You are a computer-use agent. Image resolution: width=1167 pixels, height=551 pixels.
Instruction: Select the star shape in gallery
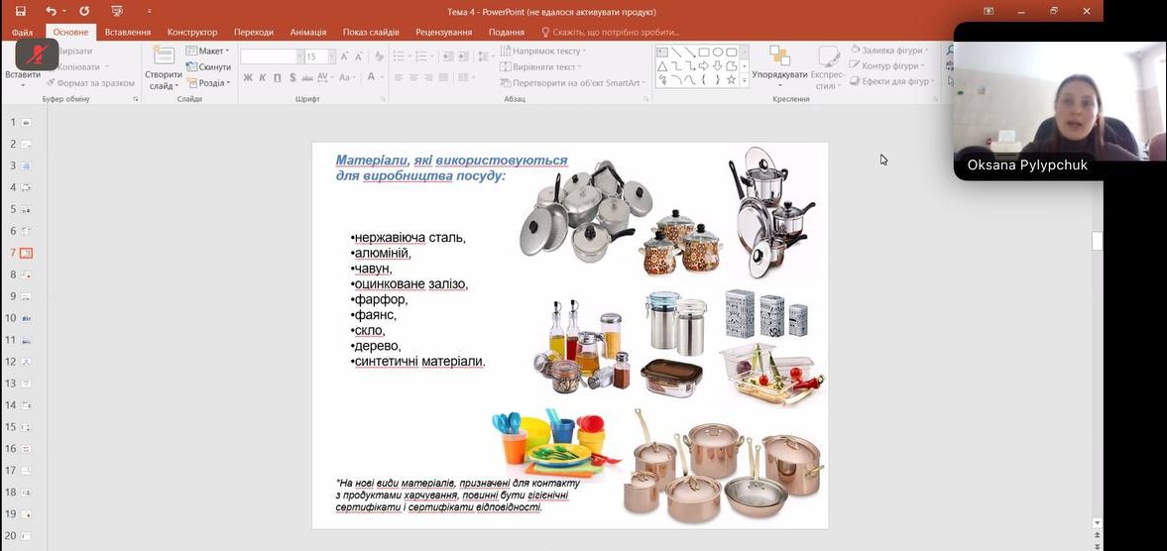[x=732, y=79]
